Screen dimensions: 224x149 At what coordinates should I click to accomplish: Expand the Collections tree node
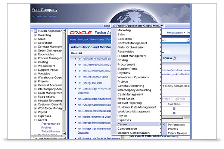(35, 43)
